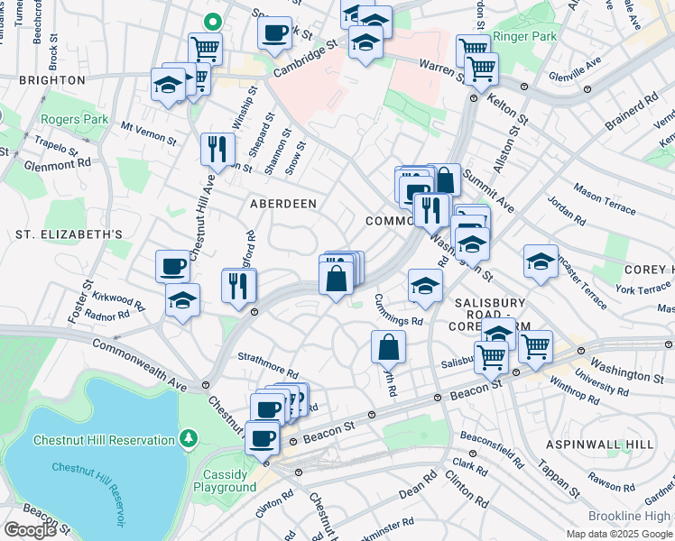Open the shopping bag marker on Commonwealth Ave
Image resolution: width=675 pixels, height=541 pixels.
tap(337, 281)
